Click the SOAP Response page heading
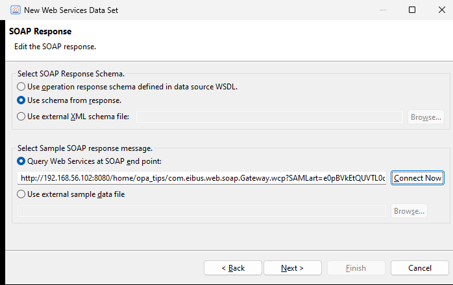The width and height of the screenshot is (453, 285). click(40, 31)
